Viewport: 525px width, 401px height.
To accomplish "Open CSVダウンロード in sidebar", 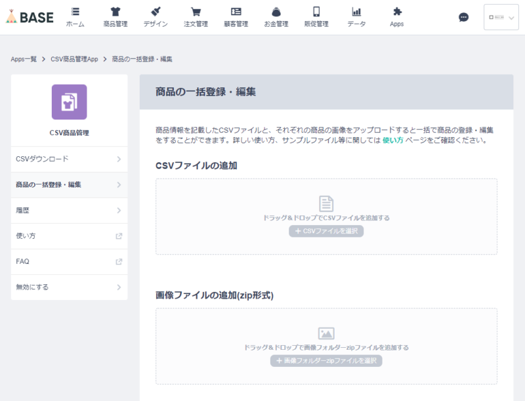I will [x=70, y=159].
